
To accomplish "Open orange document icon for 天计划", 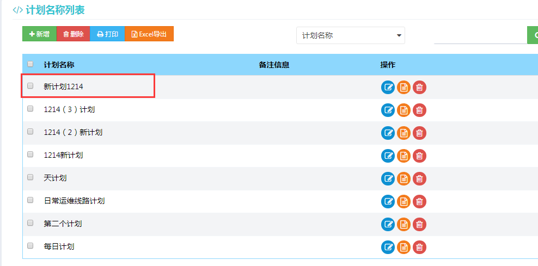I will [403, 179].
